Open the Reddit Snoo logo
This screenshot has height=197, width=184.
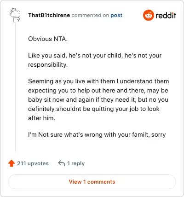(x=148, y=15)
